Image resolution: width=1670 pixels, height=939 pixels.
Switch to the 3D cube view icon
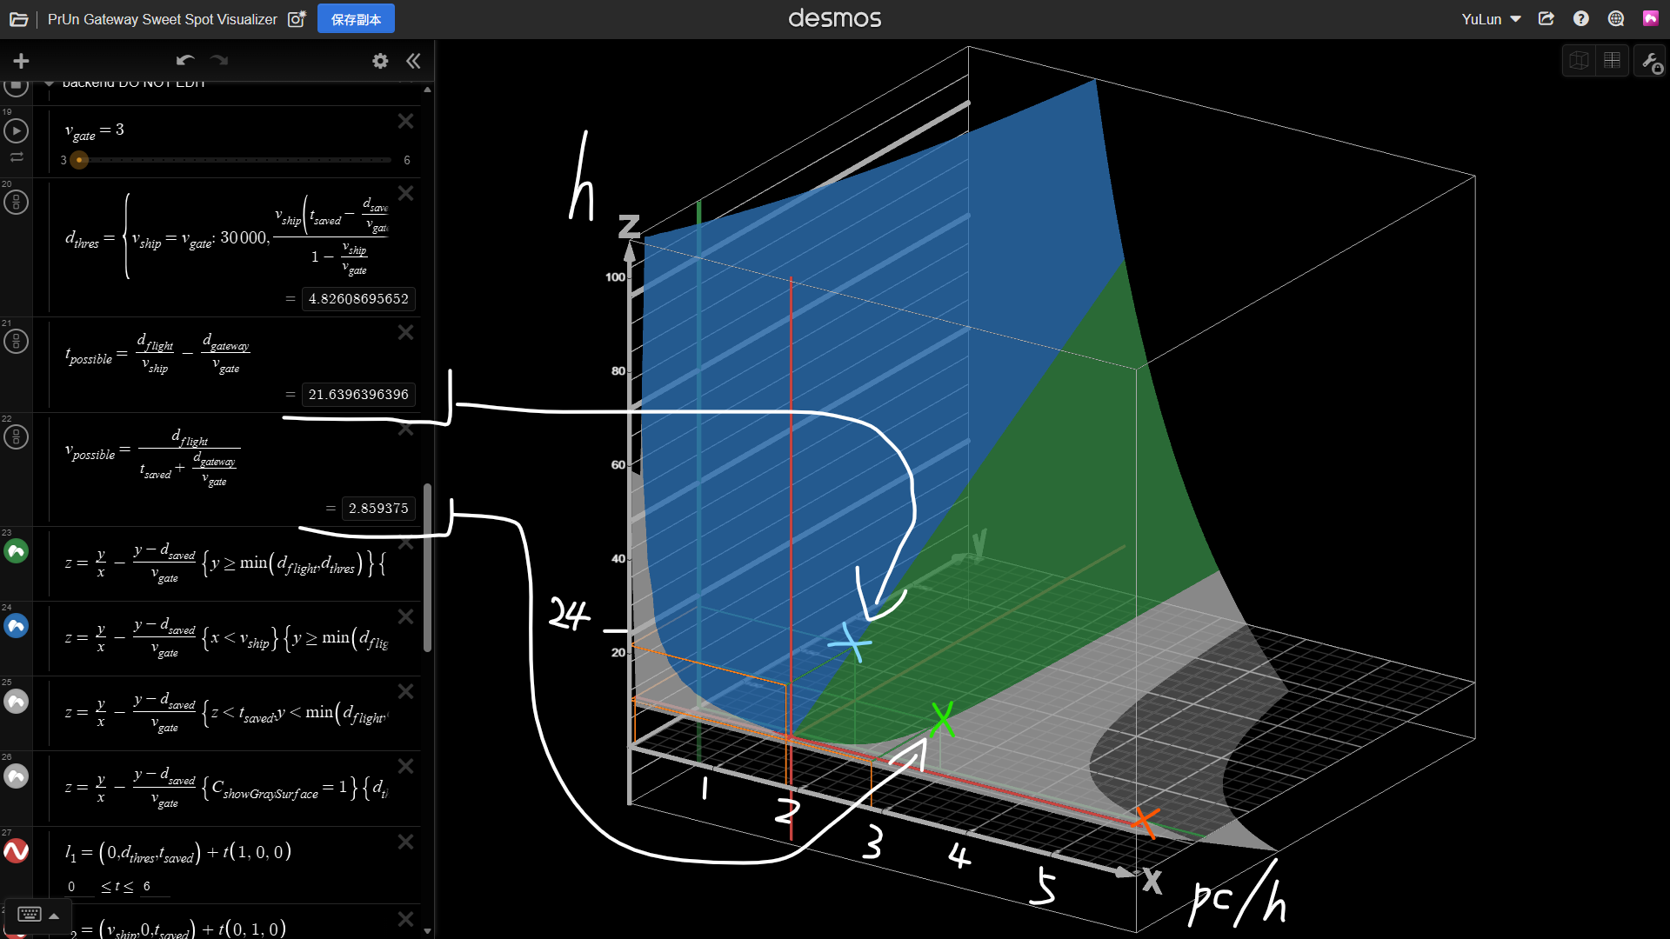tap(1579, 61)
